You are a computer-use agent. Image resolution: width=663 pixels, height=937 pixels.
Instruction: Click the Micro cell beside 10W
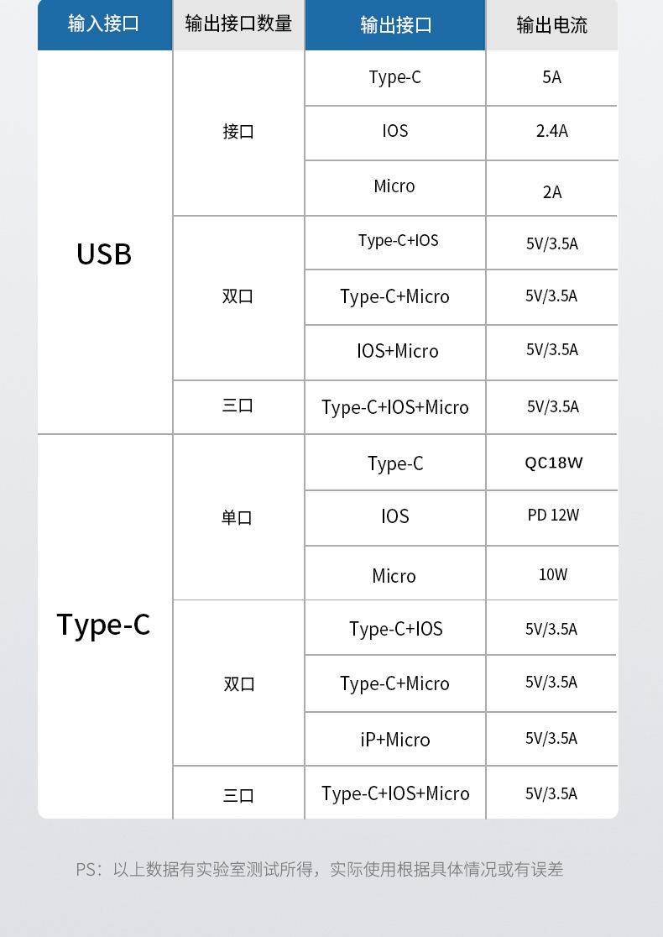[394, 576]
